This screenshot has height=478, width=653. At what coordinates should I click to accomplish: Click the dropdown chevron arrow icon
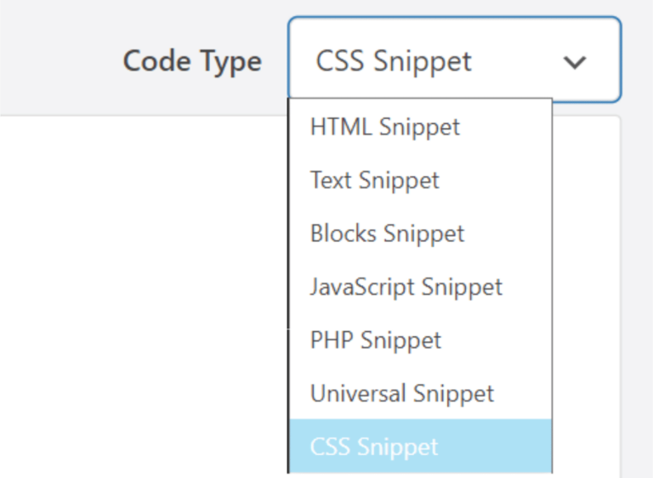pos(576,62)
